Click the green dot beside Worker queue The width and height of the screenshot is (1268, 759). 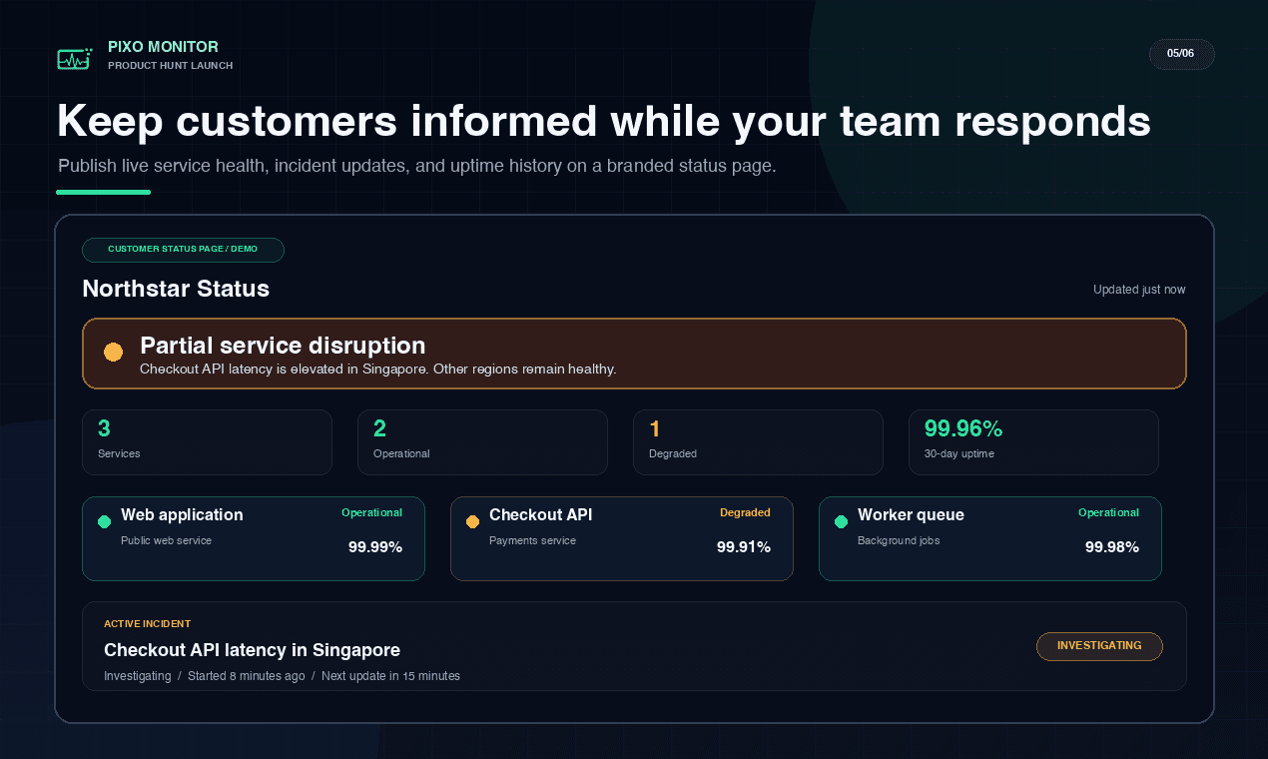(841, 521)
